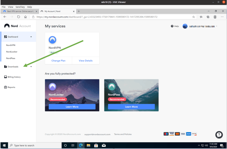227x149 pixels.
Task: Open Mail app from taskbar
Action: [104, 145]
